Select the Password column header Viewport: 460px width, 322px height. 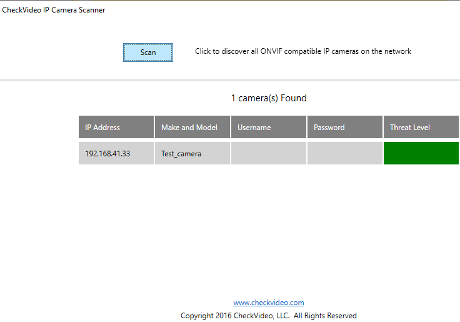(x=345, y=127)
